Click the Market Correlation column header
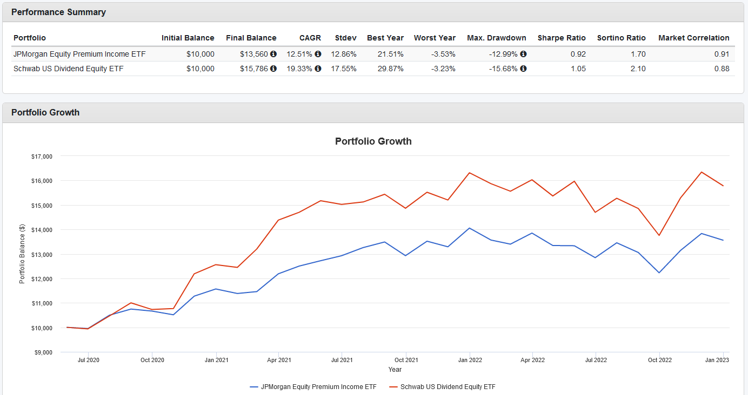Image resolution: width=748 pixels, height=395 pixels. (694, 38)
